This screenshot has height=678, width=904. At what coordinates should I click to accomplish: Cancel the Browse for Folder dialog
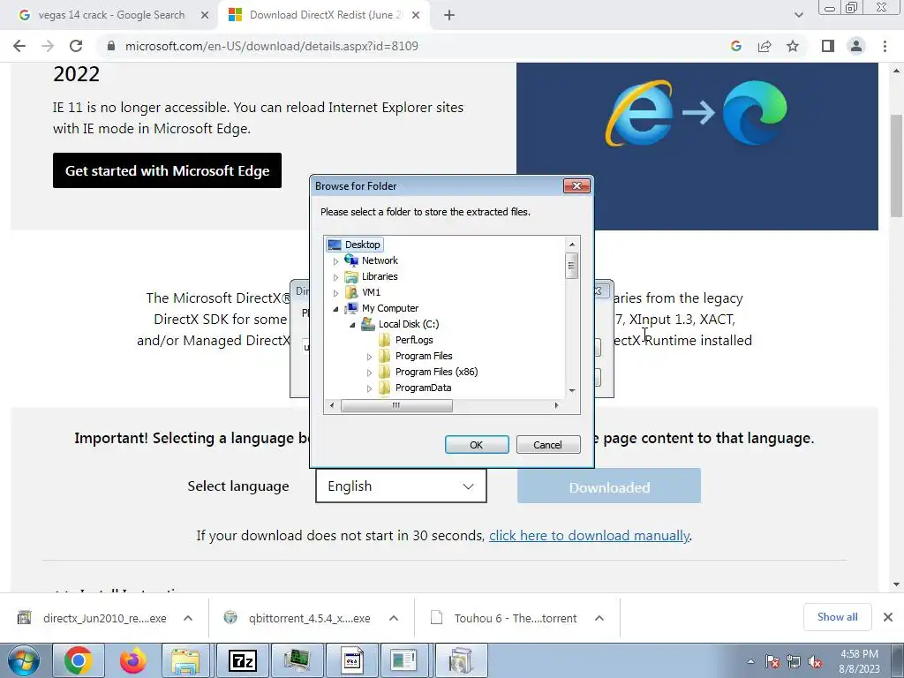[x=547, y=445]
